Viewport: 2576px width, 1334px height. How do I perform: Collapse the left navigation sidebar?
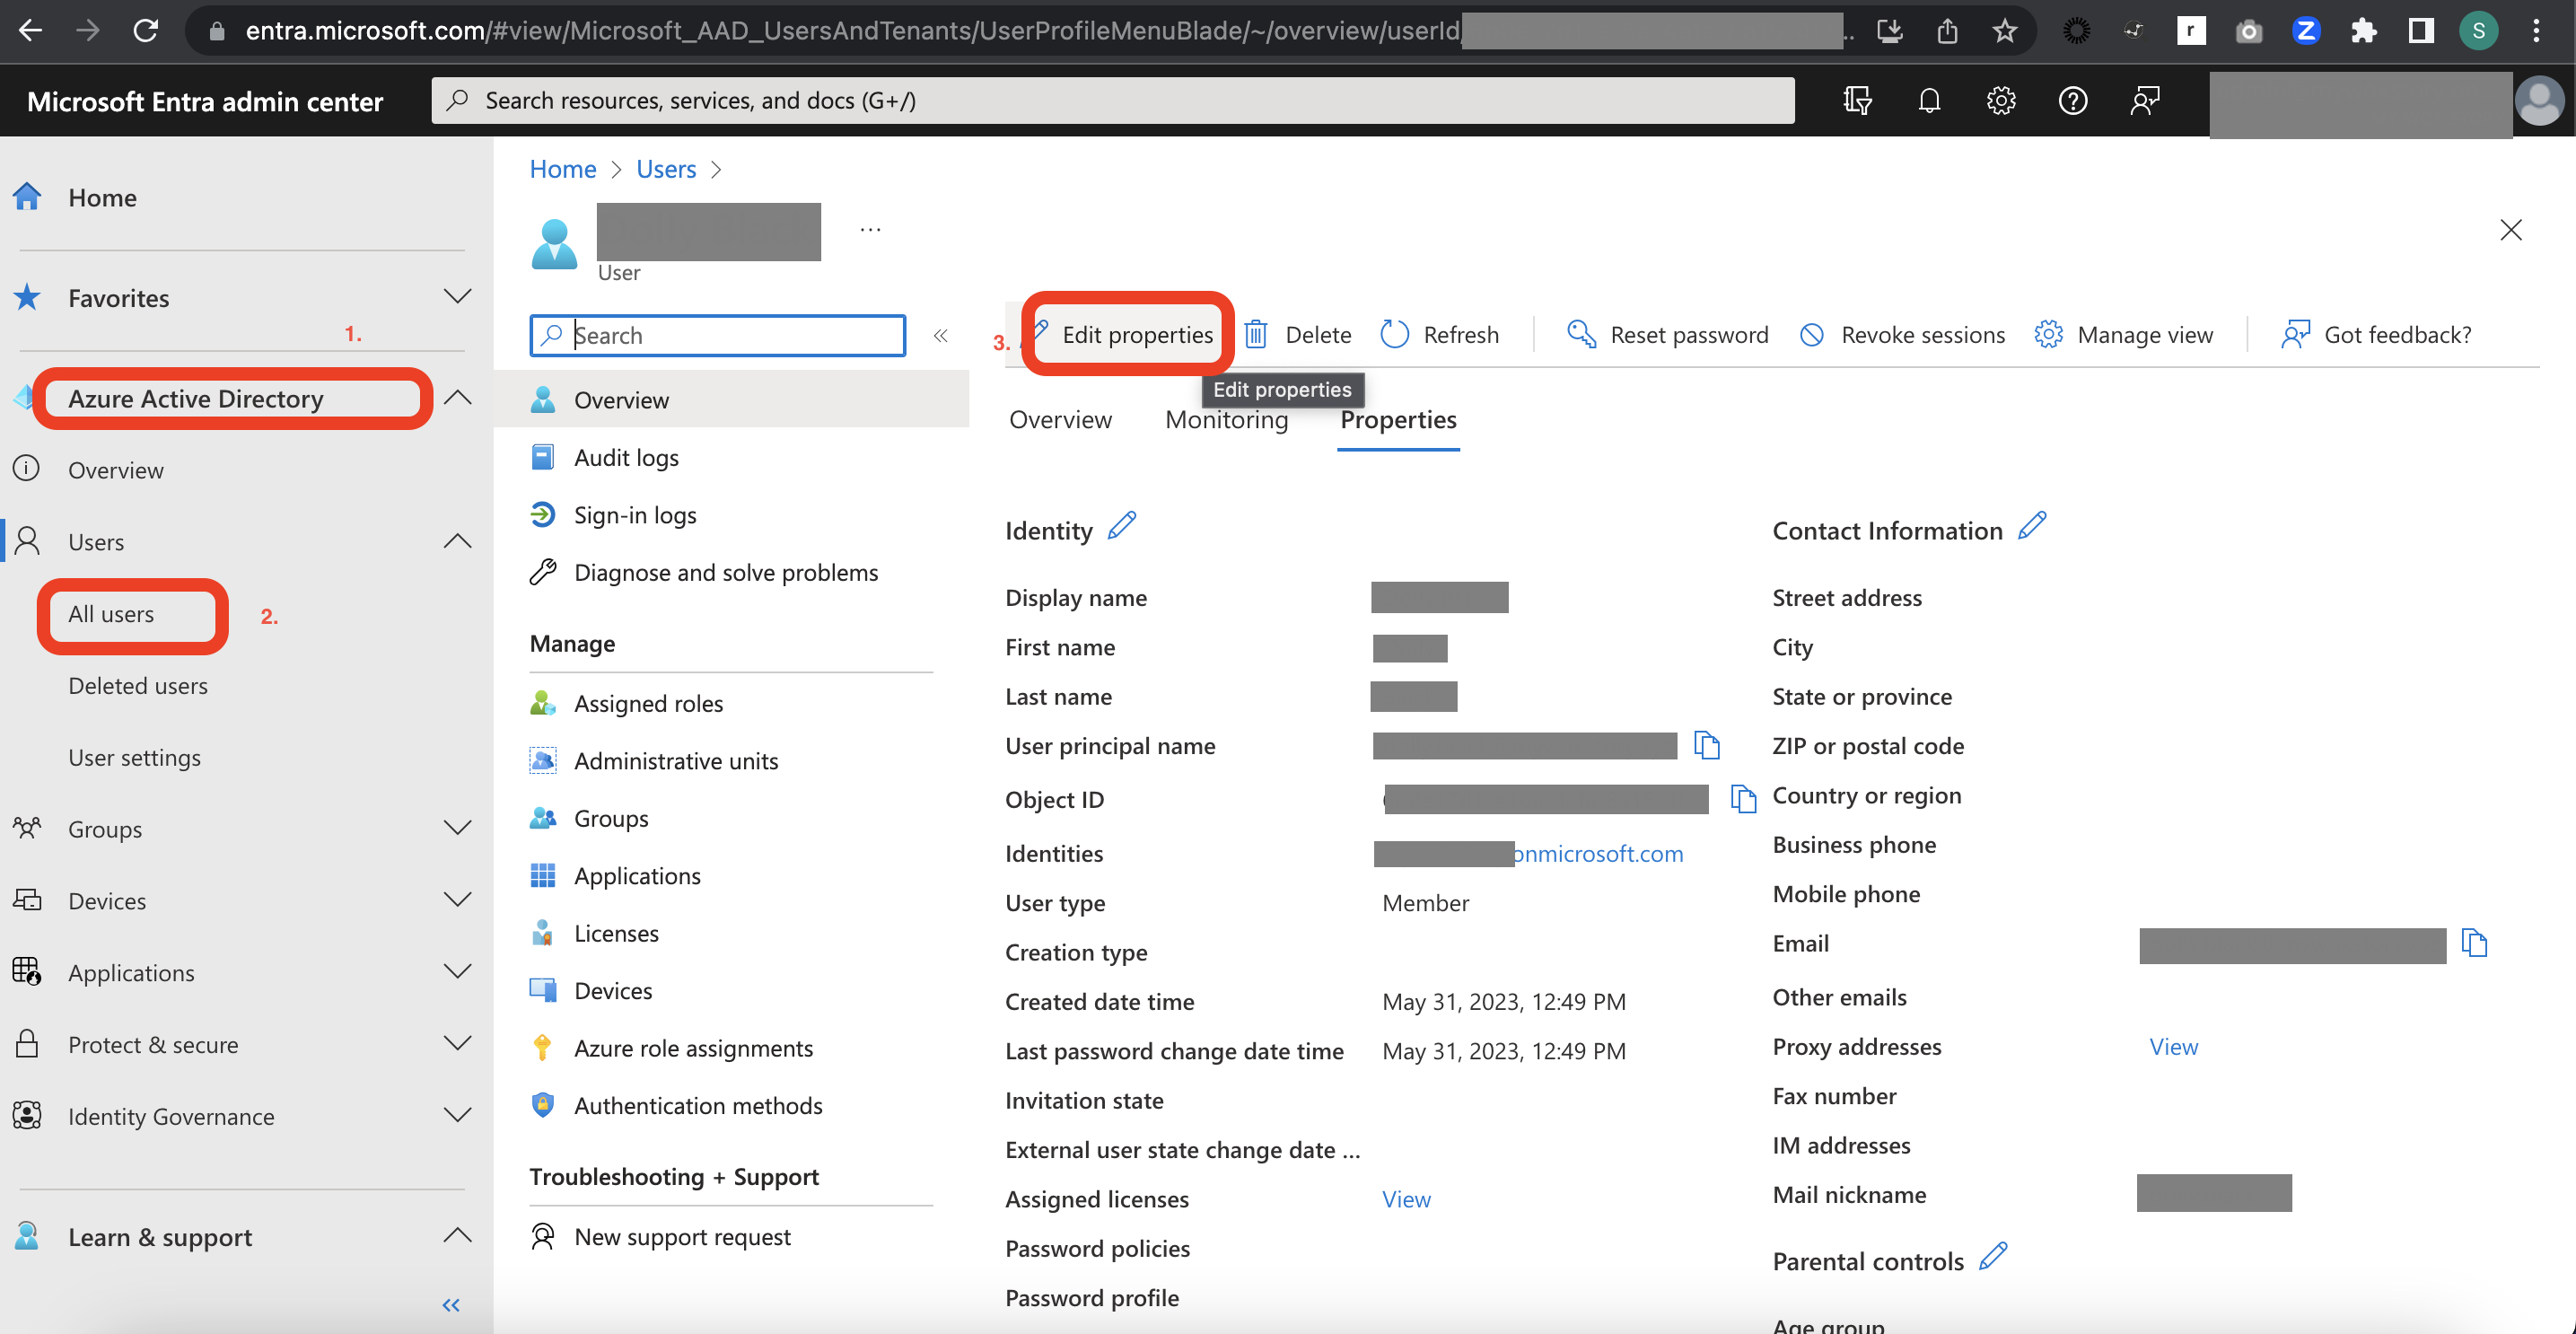click(x=451, y=1304)
